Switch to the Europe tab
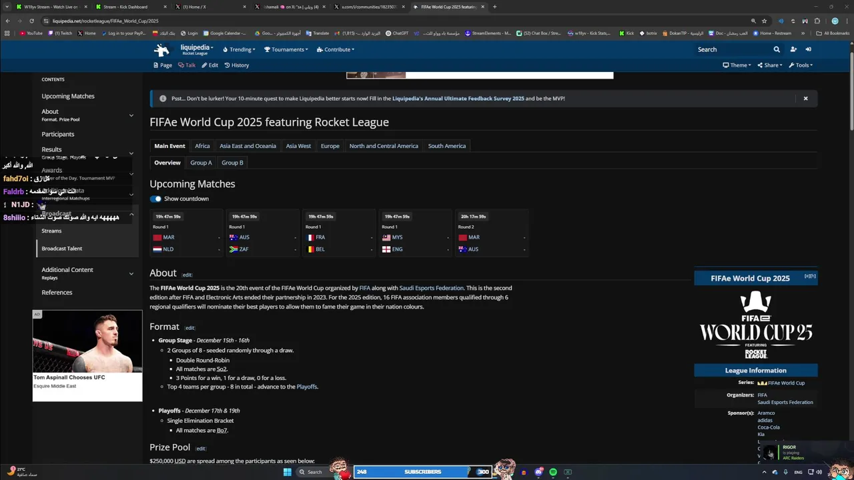The height and width of the screenshot is (480, 854). tap(330, 146)
